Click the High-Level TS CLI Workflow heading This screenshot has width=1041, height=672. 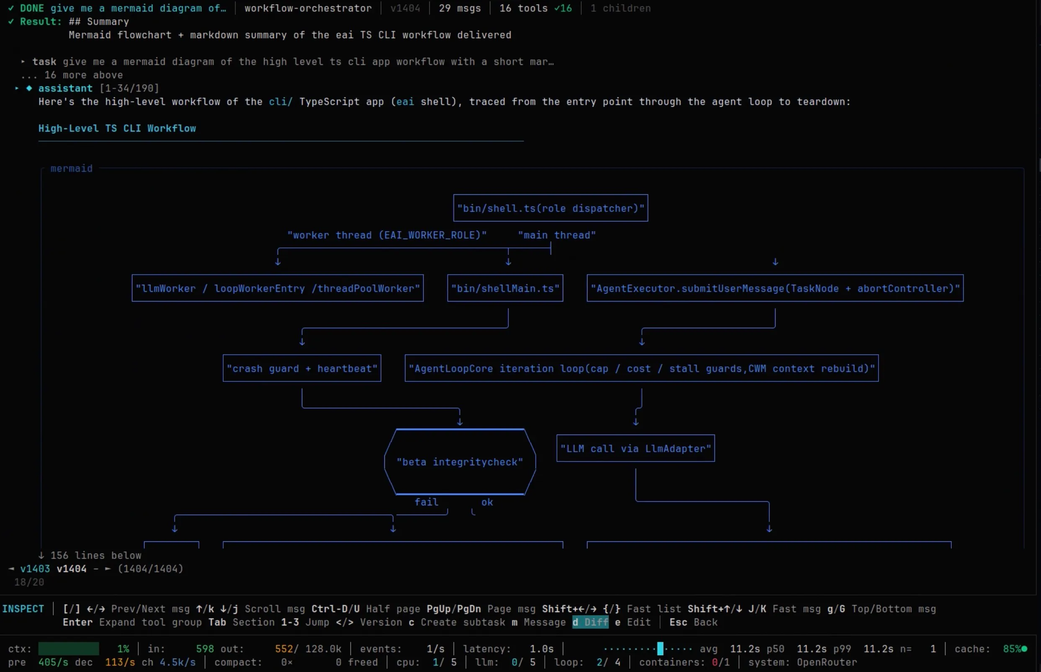coord(117,128)
